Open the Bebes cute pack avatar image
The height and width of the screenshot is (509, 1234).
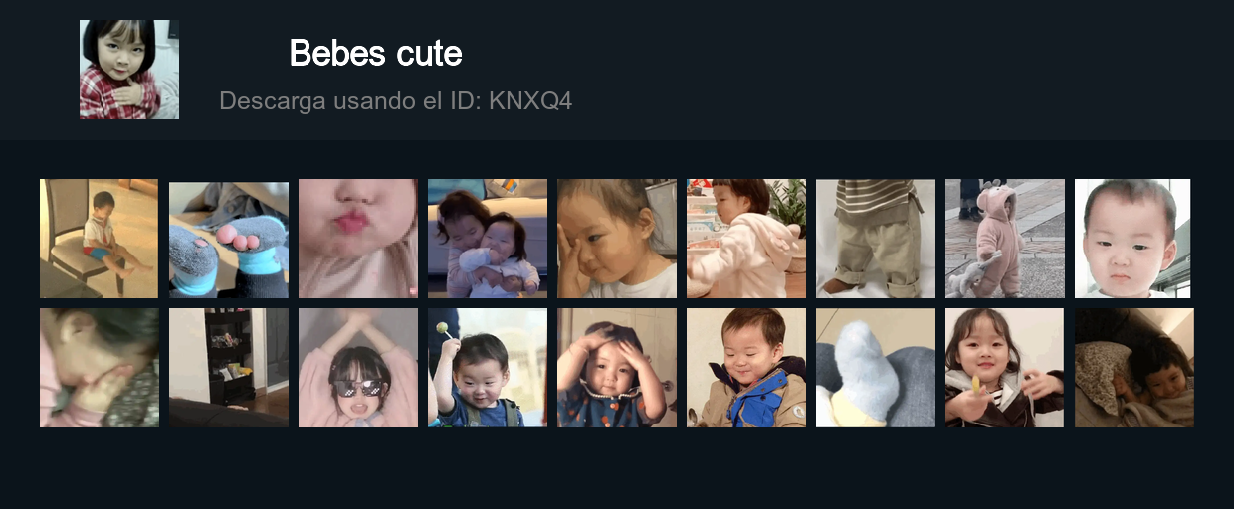point(129,70)
